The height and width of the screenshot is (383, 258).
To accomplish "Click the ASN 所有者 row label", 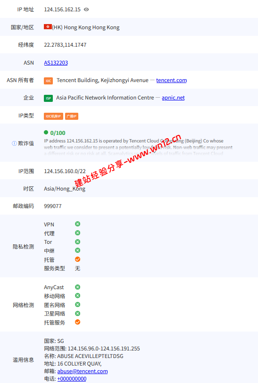I will (20, 80).
